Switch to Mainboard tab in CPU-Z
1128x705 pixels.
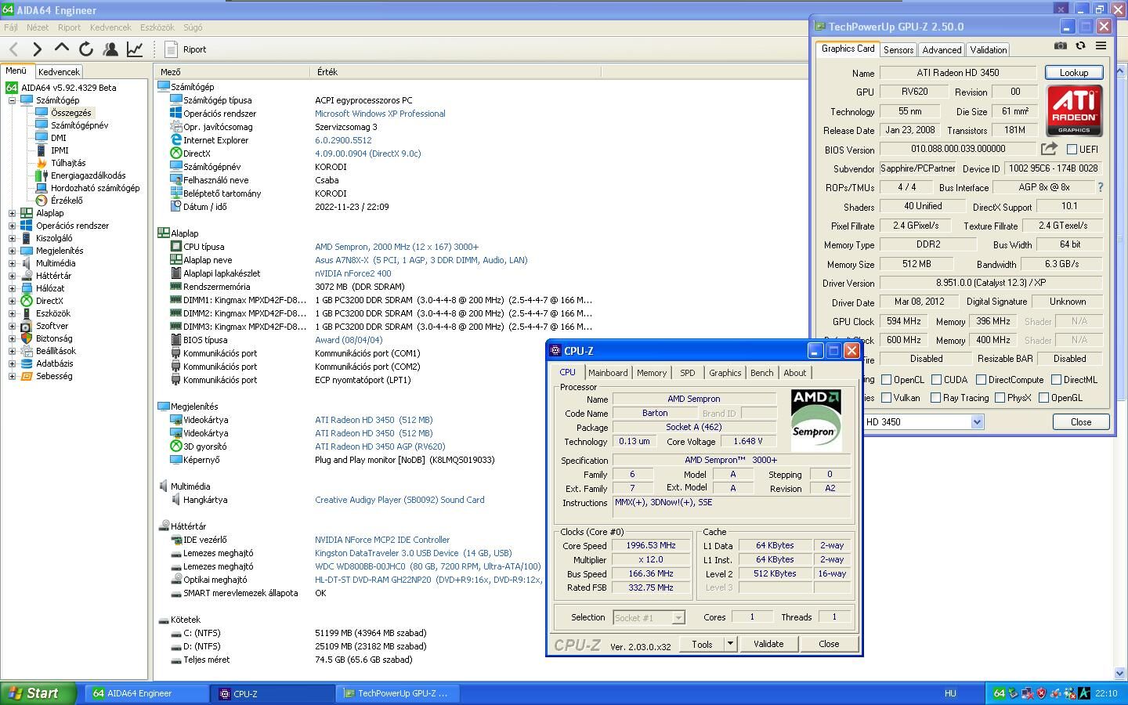click(x=608, y=373)
